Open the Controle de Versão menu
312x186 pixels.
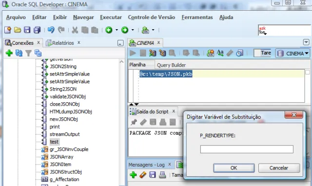click(x=152, y=18)
